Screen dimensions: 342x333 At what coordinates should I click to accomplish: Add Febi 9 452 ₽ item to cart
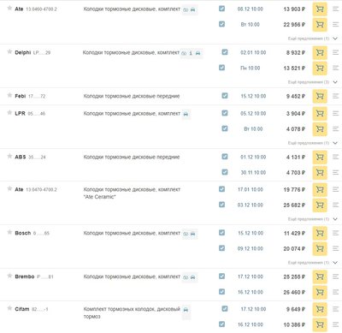point(320,96)
